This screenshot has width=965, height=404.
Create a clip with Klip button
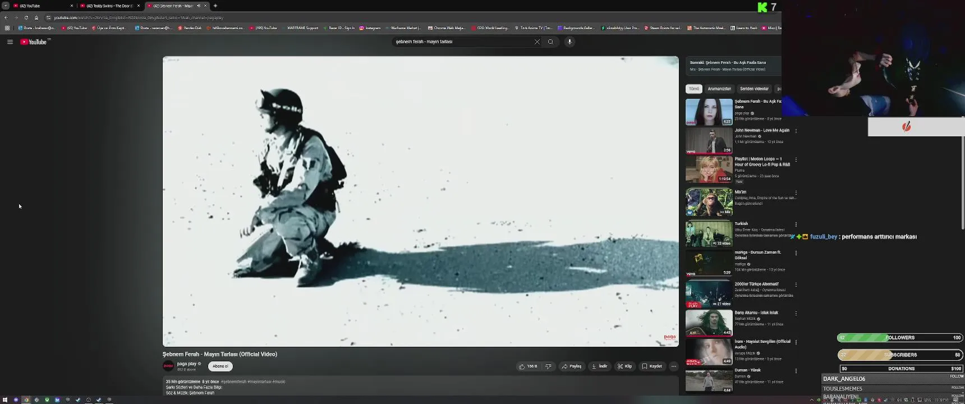(624, 366)
